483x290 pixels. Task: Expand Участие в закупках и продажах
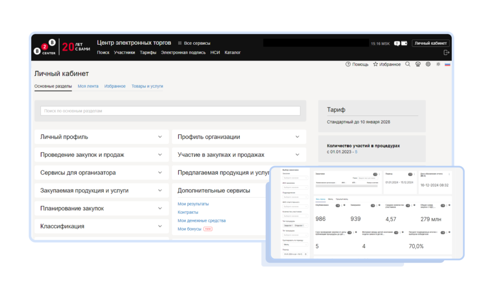click(239, 155)
